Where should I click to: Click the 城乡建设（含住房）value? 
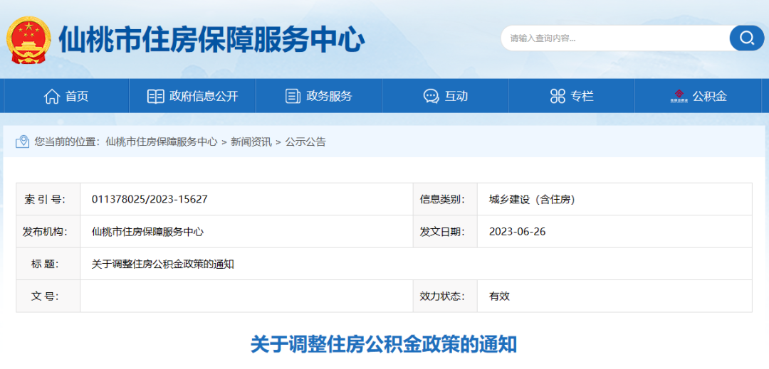coord(532,199)
